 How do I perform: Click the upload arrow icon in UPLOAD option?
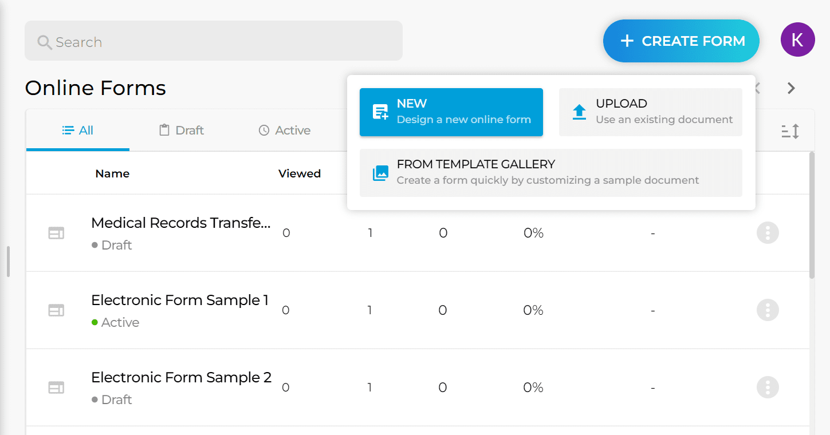coord(579,112)
